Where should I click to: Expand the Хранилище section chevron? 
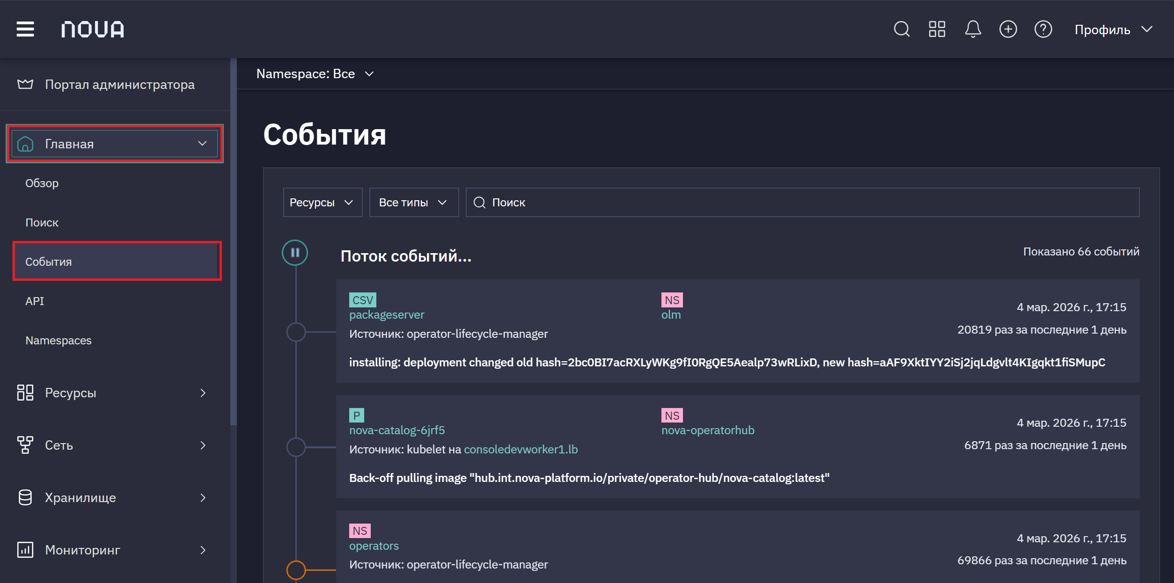click(203, 497)
